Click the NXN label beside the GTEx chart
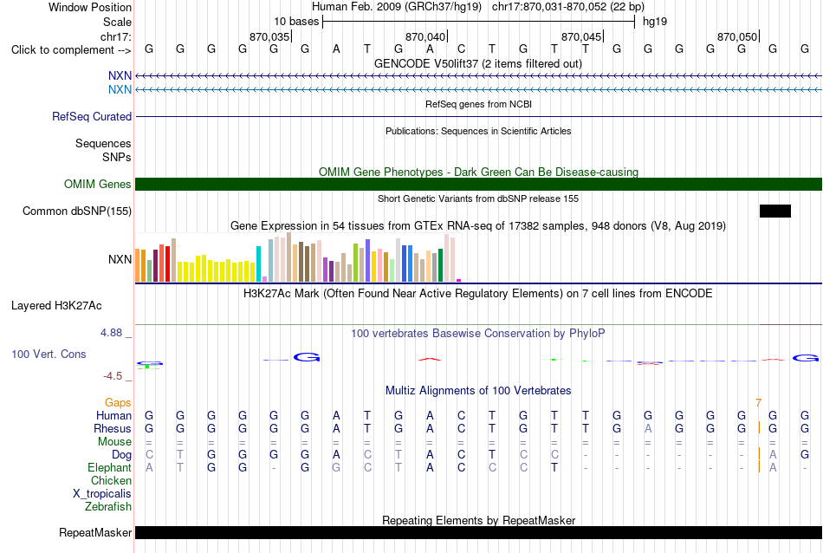823x553 pixels. pyautogui.click(x=120, y=259)
